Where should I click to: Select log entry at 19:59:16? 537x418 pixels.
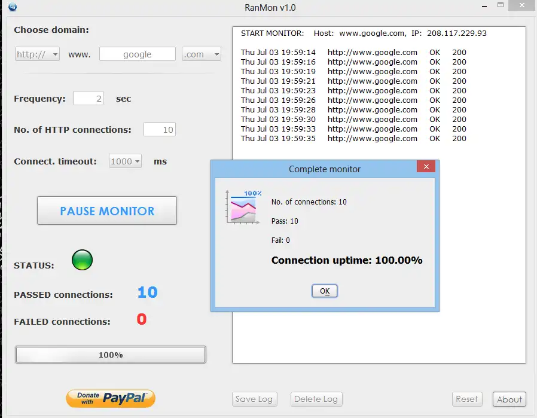point(353,62)
